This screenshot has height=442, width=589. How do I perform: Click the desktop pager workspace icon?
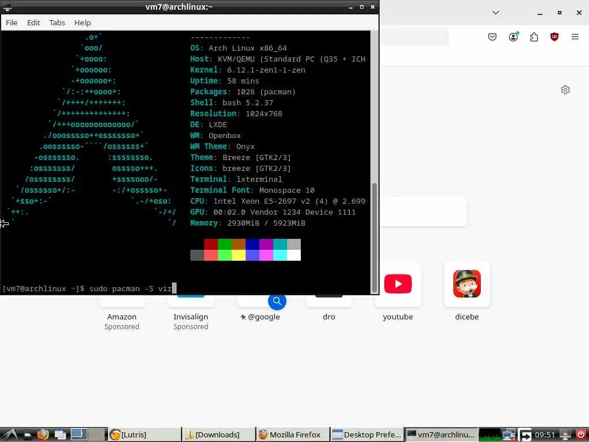click(x=79, y=435)
